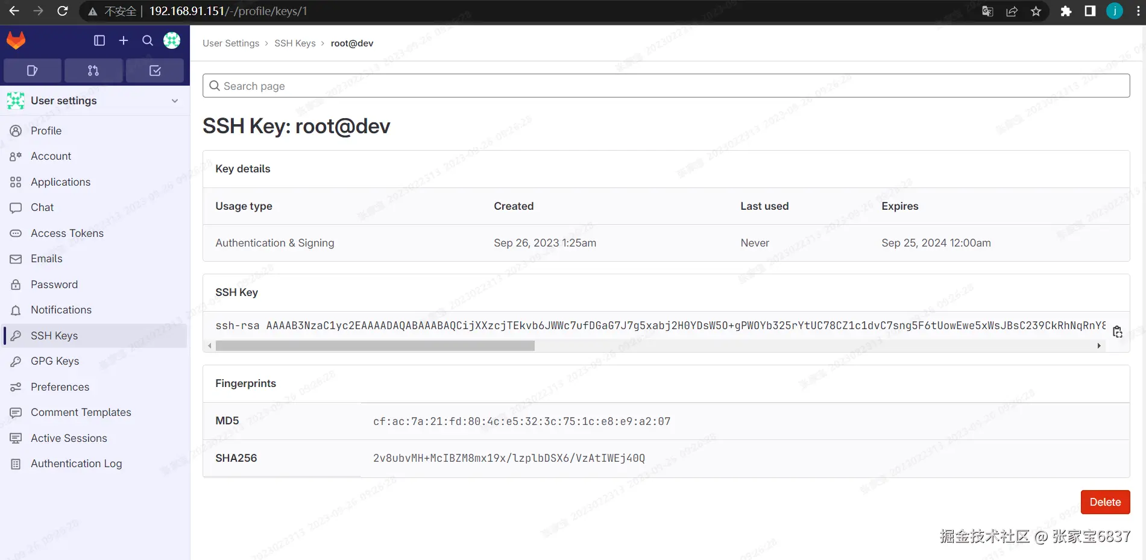
Task: Open GPG Keys page
Action: pos(95,361)
